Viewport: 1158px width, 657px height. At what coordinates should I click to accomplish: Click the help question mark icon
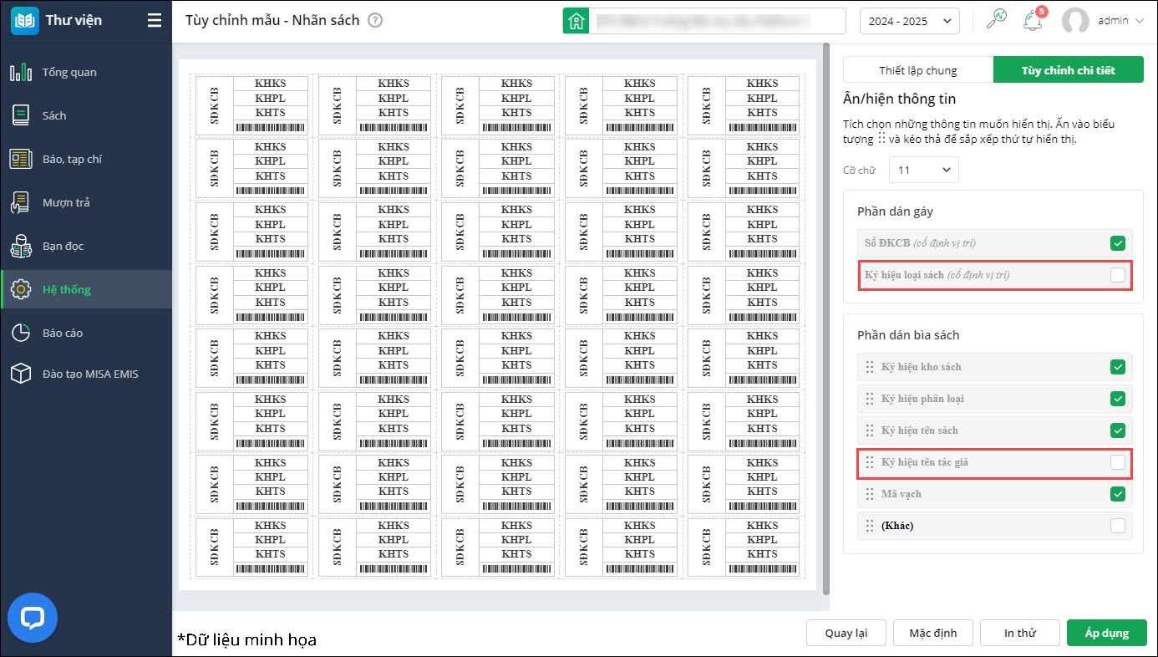click(x=375, y=21)
